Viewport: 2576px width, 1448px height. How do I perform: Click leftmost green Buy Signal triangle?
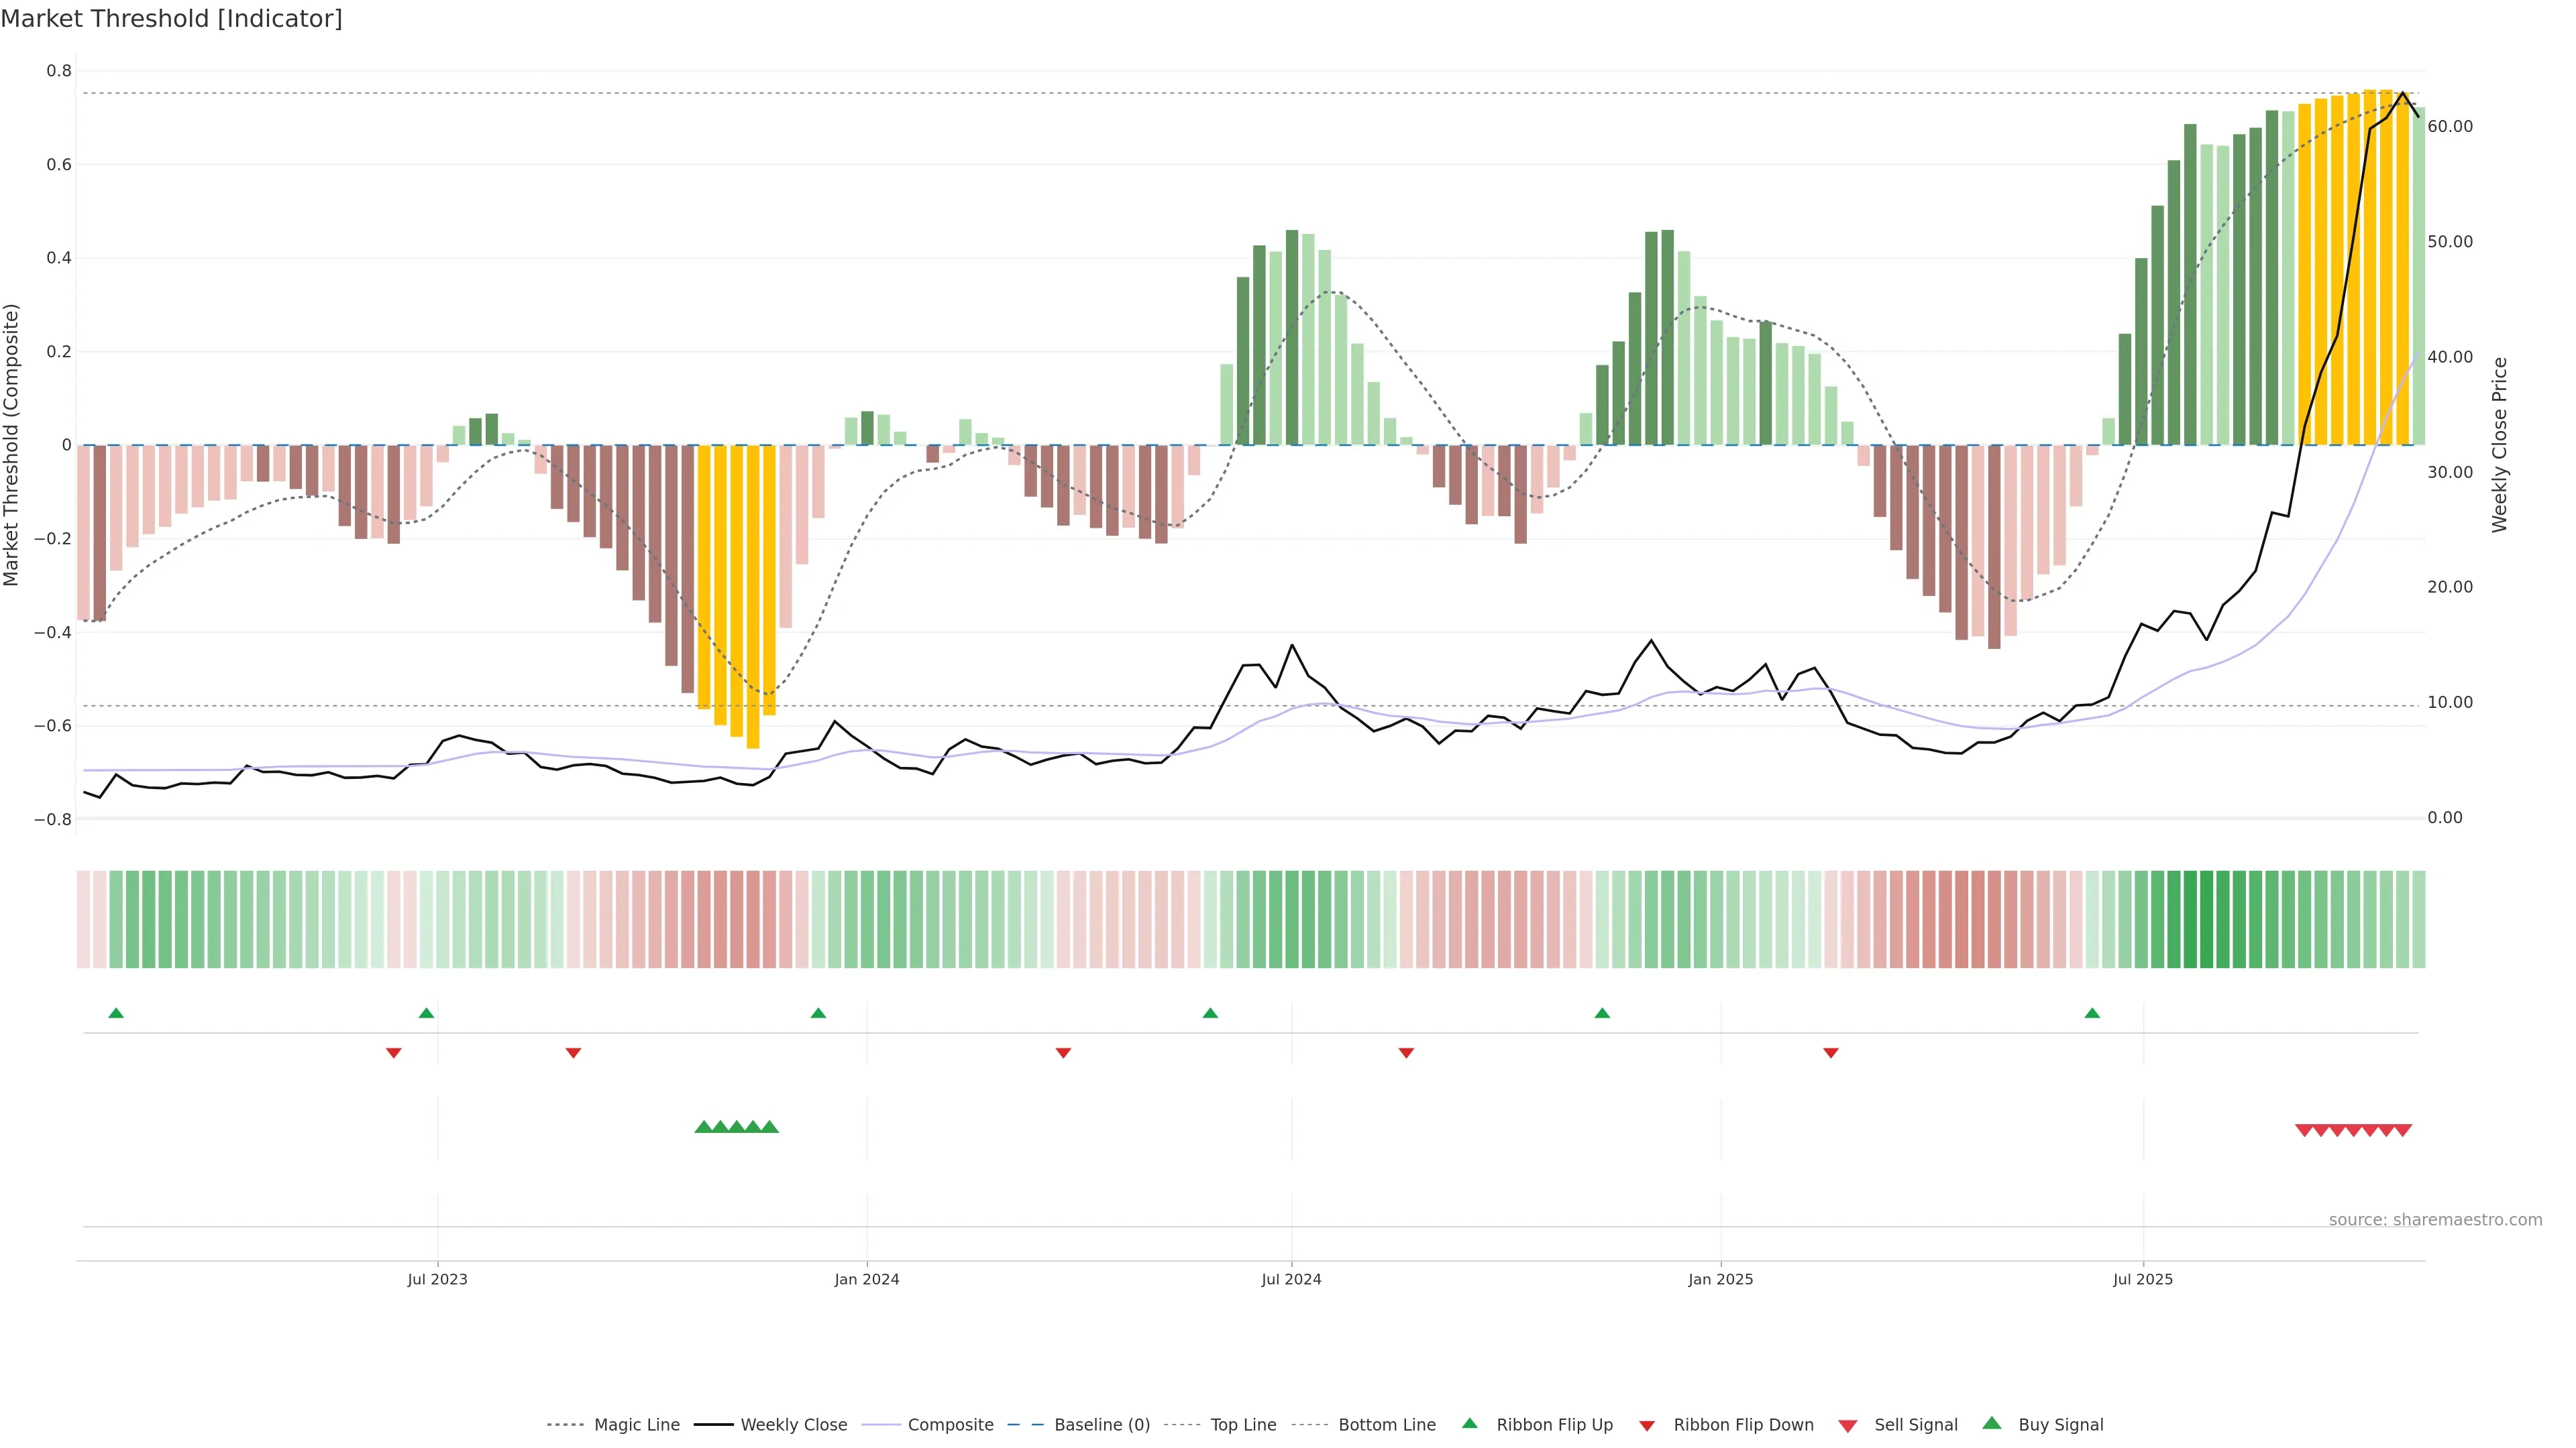(703, 1127)
